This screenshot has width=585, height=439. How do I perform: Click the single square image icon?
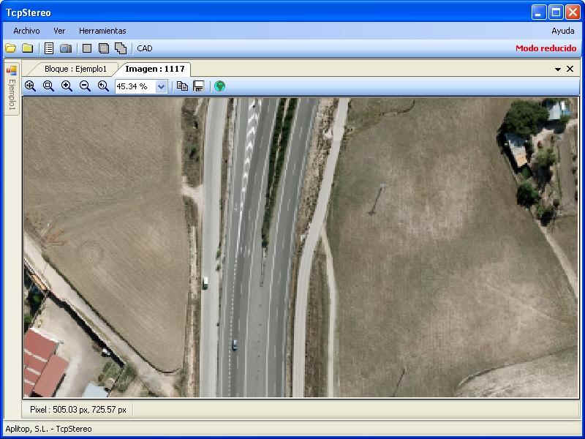tap(87, 48)
